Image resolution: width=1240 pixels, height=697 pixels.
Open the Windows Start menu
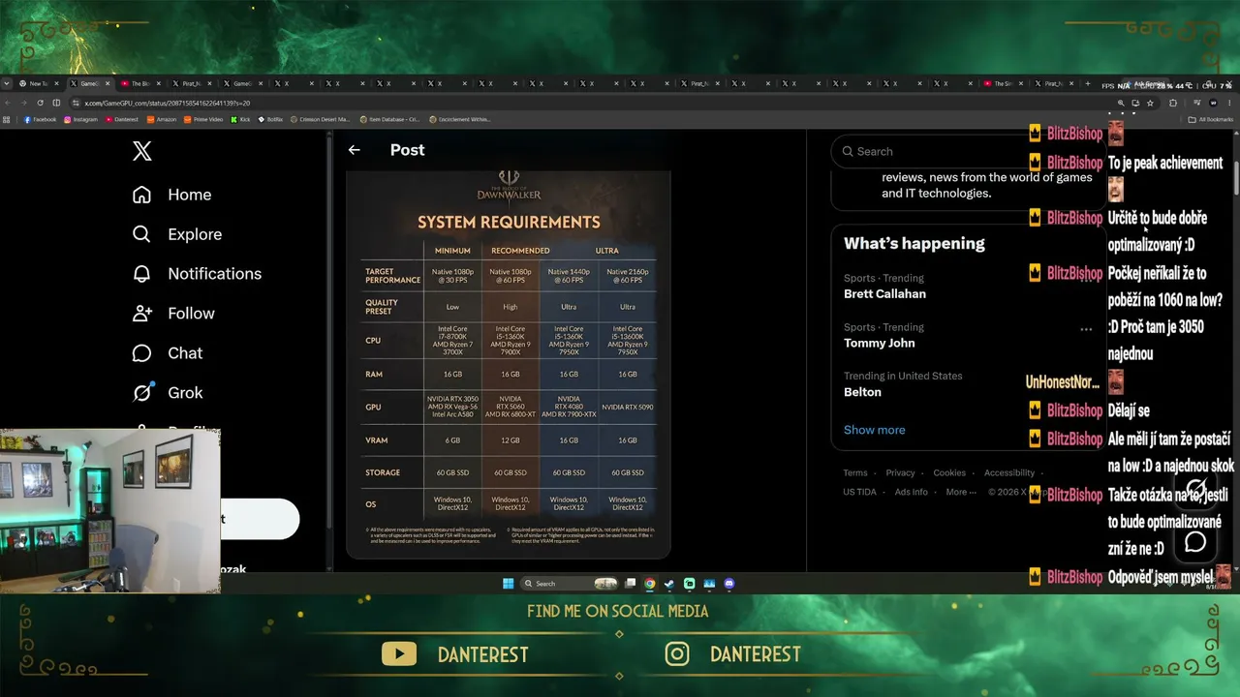(508, 584)
